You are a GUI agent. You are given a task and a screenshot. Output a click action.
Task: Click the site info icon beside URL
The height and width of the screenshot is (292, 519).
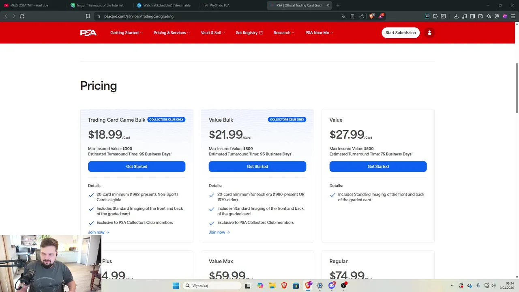[98, 16]
